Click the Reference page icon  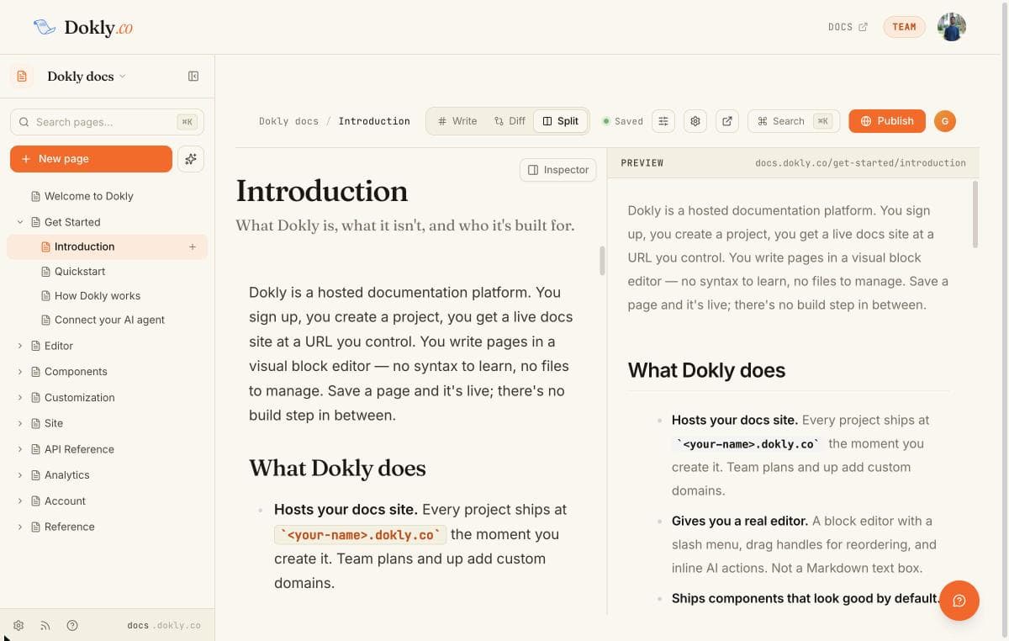[x=35, y=527]
